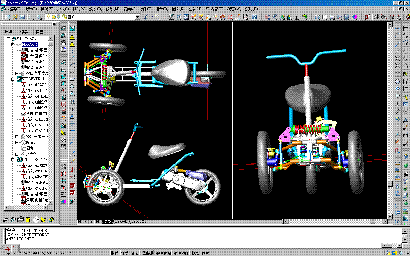Select FLOOR_1 in the model tree
Viewport: 410px width, 256px height.
[x=30, y=44]
